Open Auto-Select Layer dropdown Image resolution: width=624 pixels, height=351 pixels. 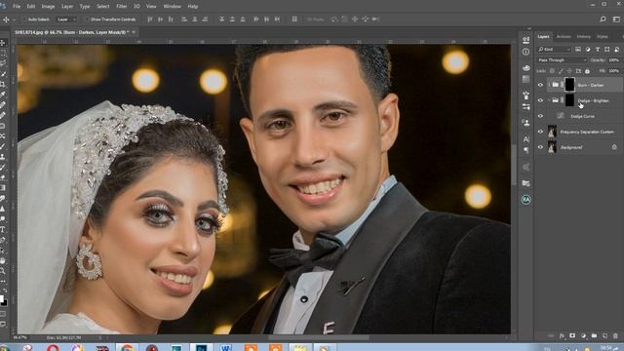66,19
